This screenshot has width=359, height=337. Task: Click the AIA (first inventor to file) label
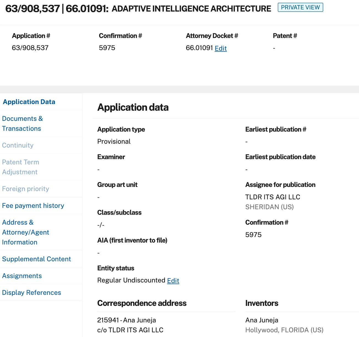click(x=132, y=240)
